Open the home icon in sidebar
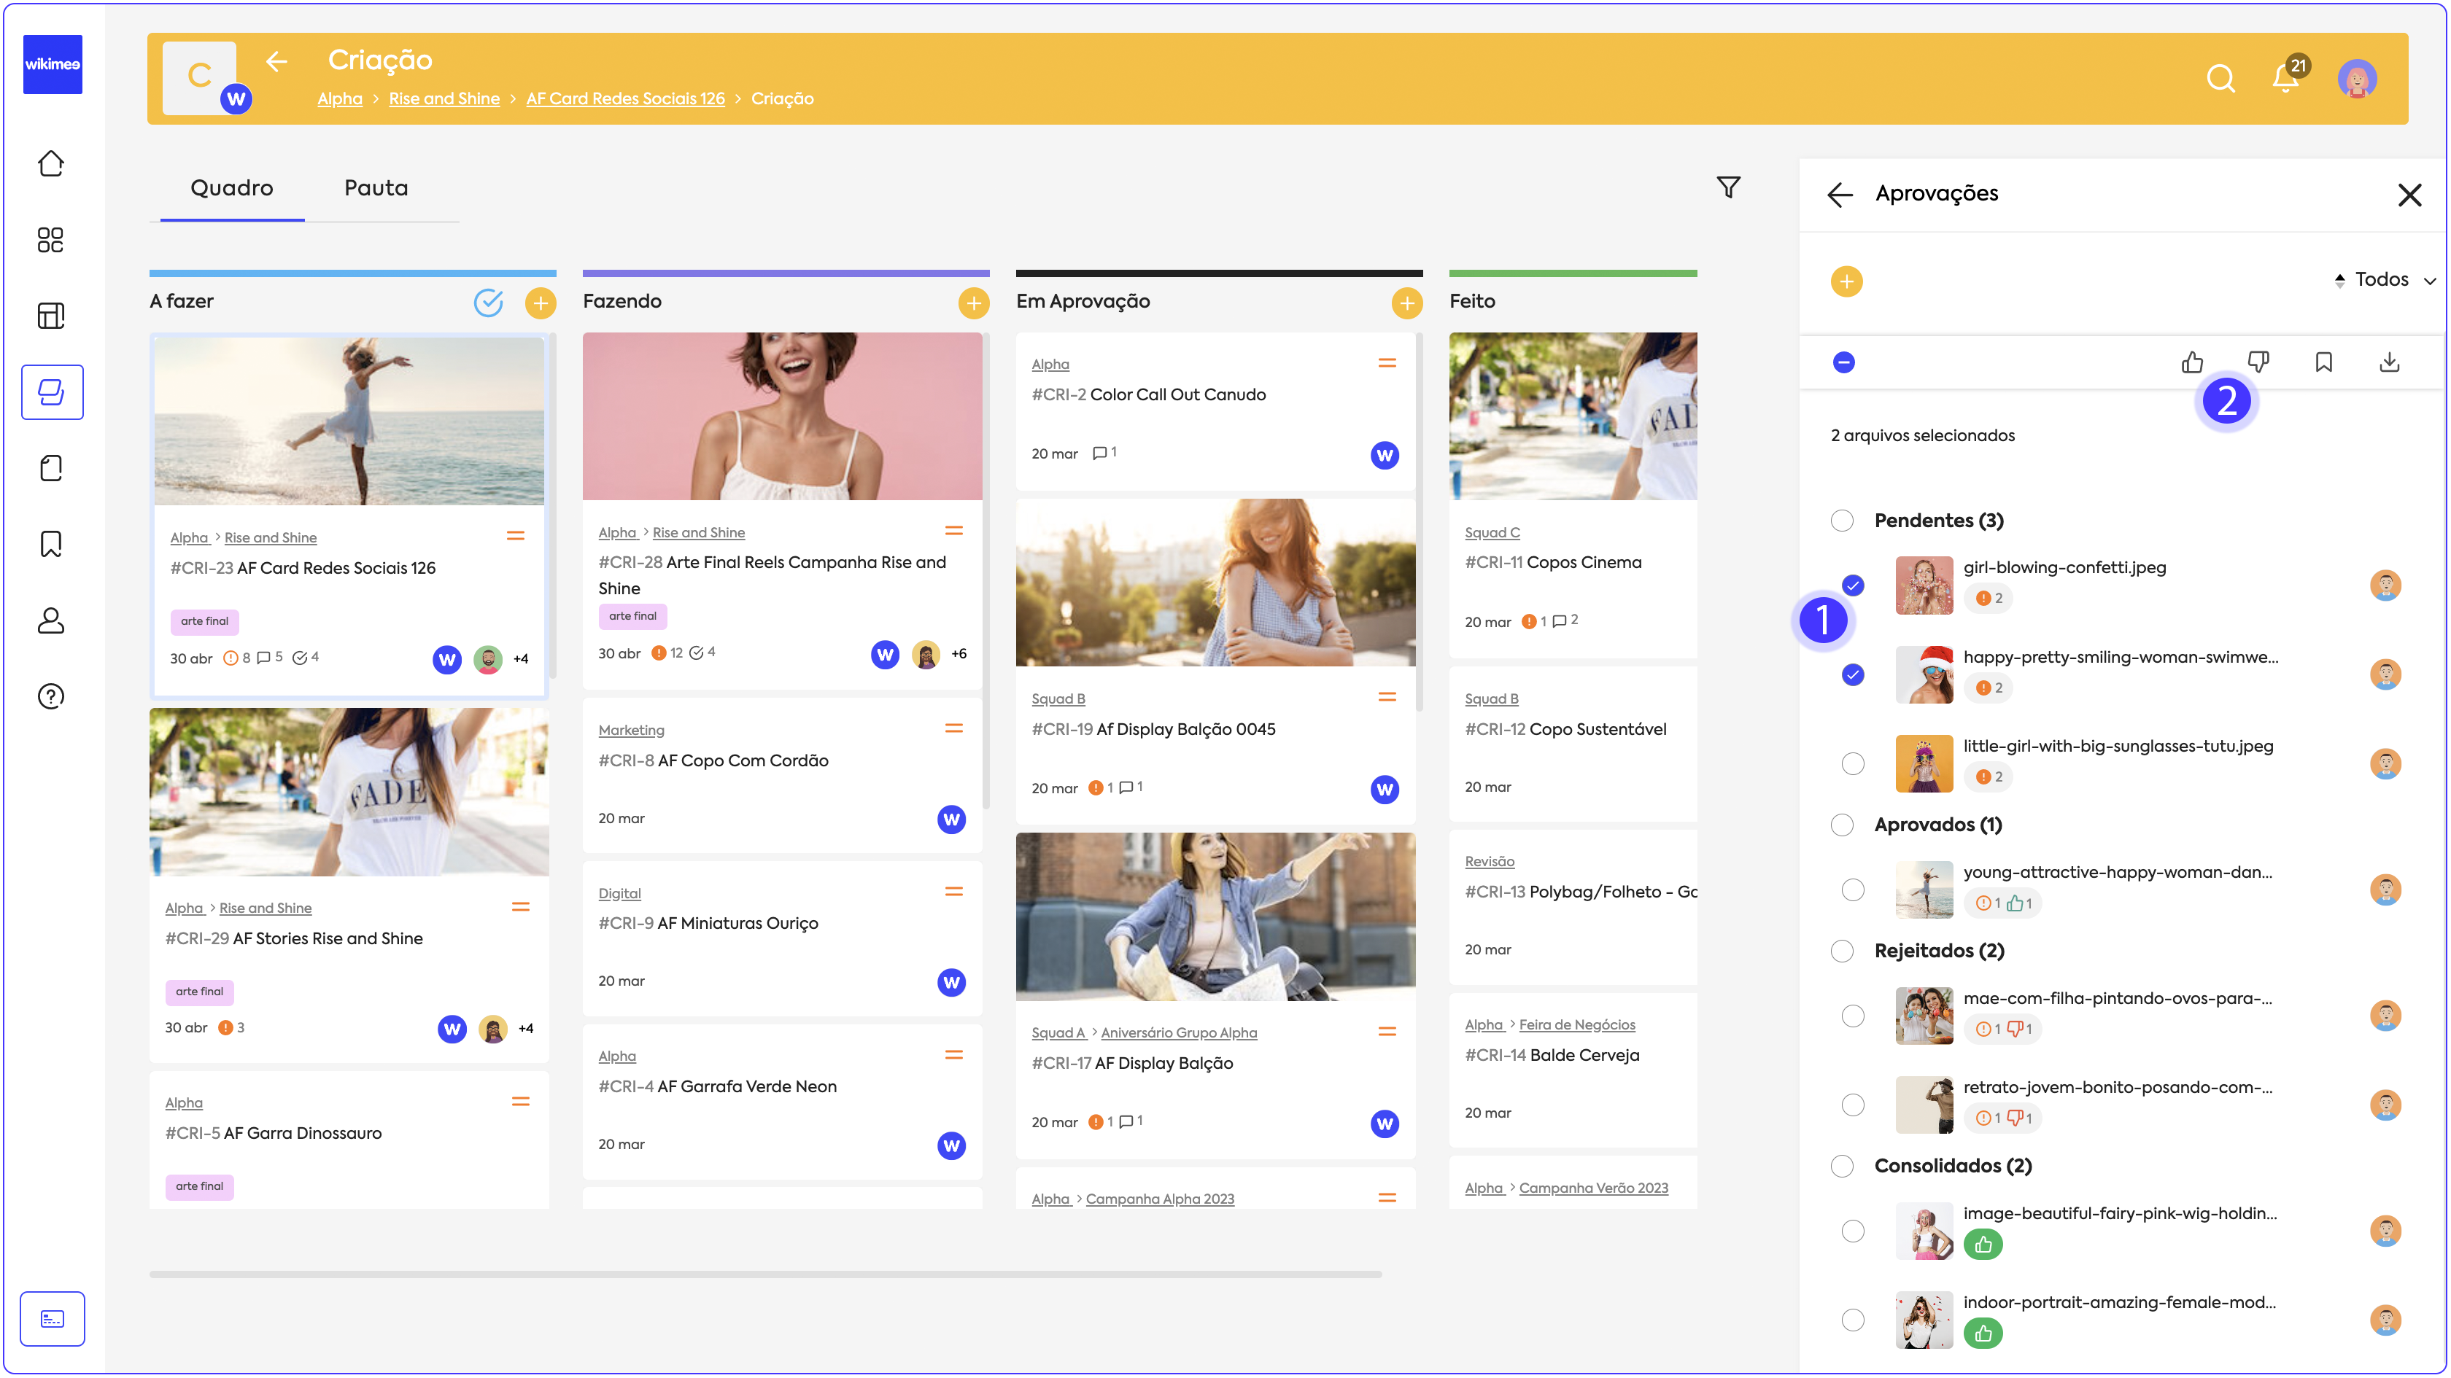 click(x=51, y=163)
